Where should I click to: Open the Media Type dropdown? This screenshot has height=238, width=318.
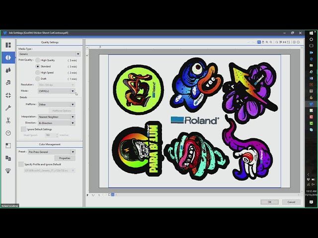click(49, 54)
